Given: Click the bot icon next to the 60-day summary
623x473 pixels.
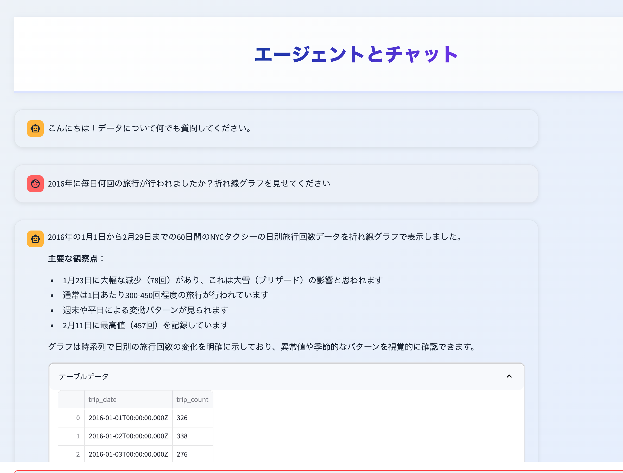Looking at the screenshot, I should (x=35, y=239).
